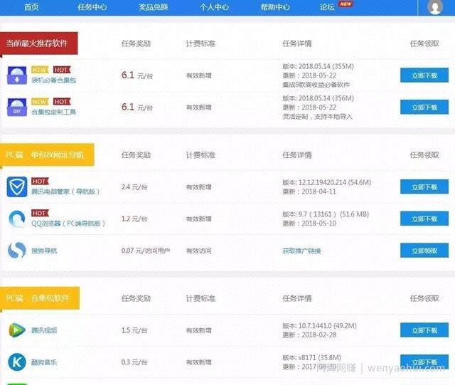Go to 任务中心 in navigation

(92, 7)
